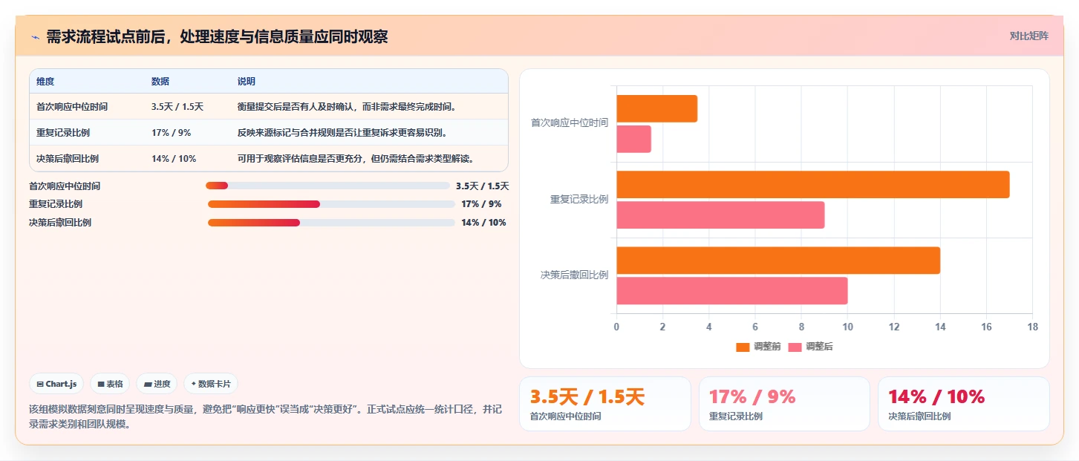Screen dimensions: 1079x461
Task: Open the 14% / 10% data card
Action: tap(964, 404)
